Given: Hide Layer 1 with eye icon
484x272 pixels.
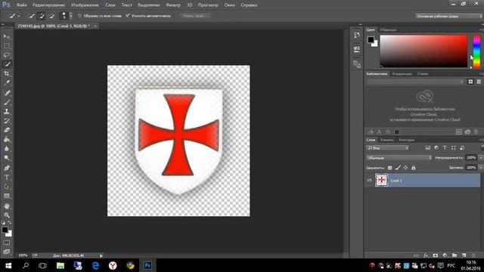Looking at the screenshot, I should click(x=369, y=181).
